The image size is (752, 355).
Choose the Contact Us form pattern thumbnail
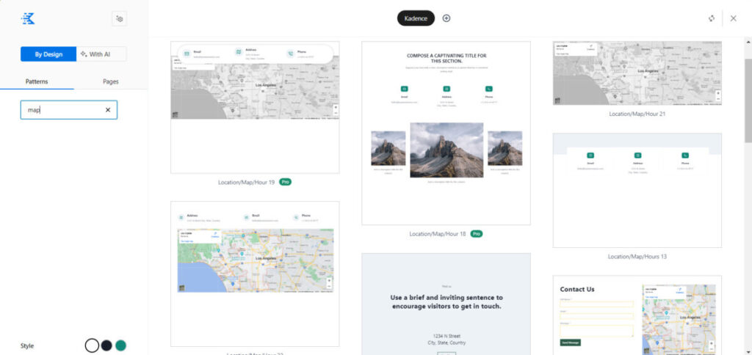[637, 315]
